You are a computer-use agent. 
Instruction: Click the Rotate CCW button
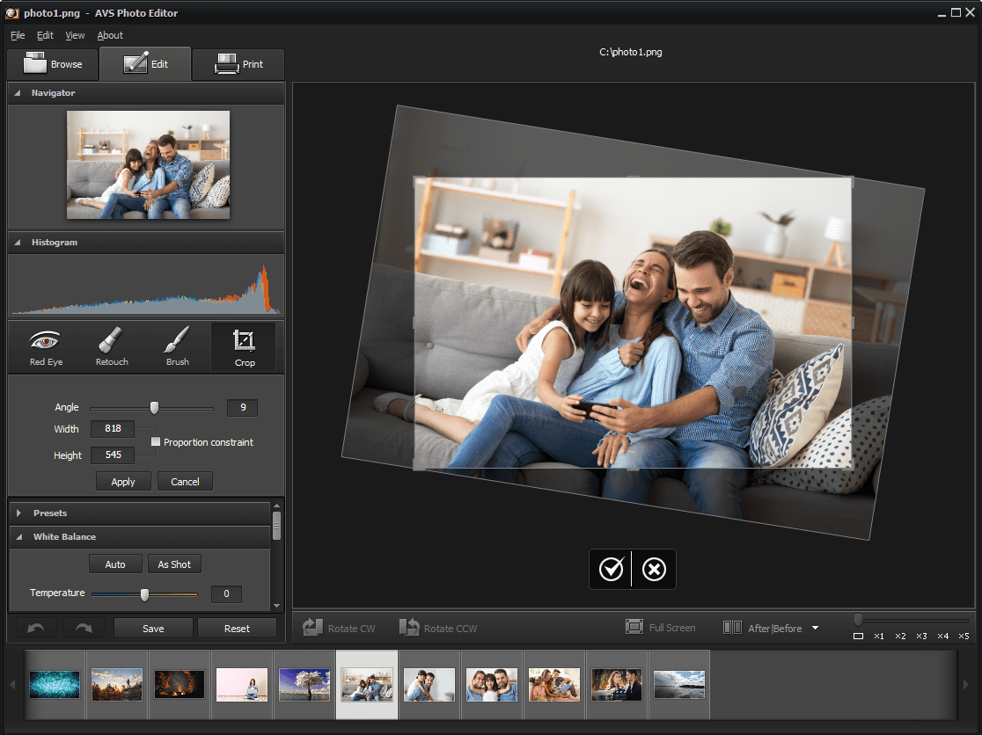coord(438,628)
